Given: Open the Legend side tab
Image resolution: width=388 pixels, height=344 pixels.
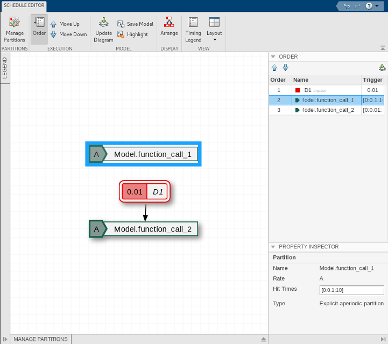Looking at the screenshot, I should point(5,68).
